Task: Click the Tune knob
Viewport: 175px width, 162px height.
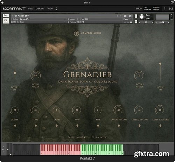Action: tap(142, 17)
